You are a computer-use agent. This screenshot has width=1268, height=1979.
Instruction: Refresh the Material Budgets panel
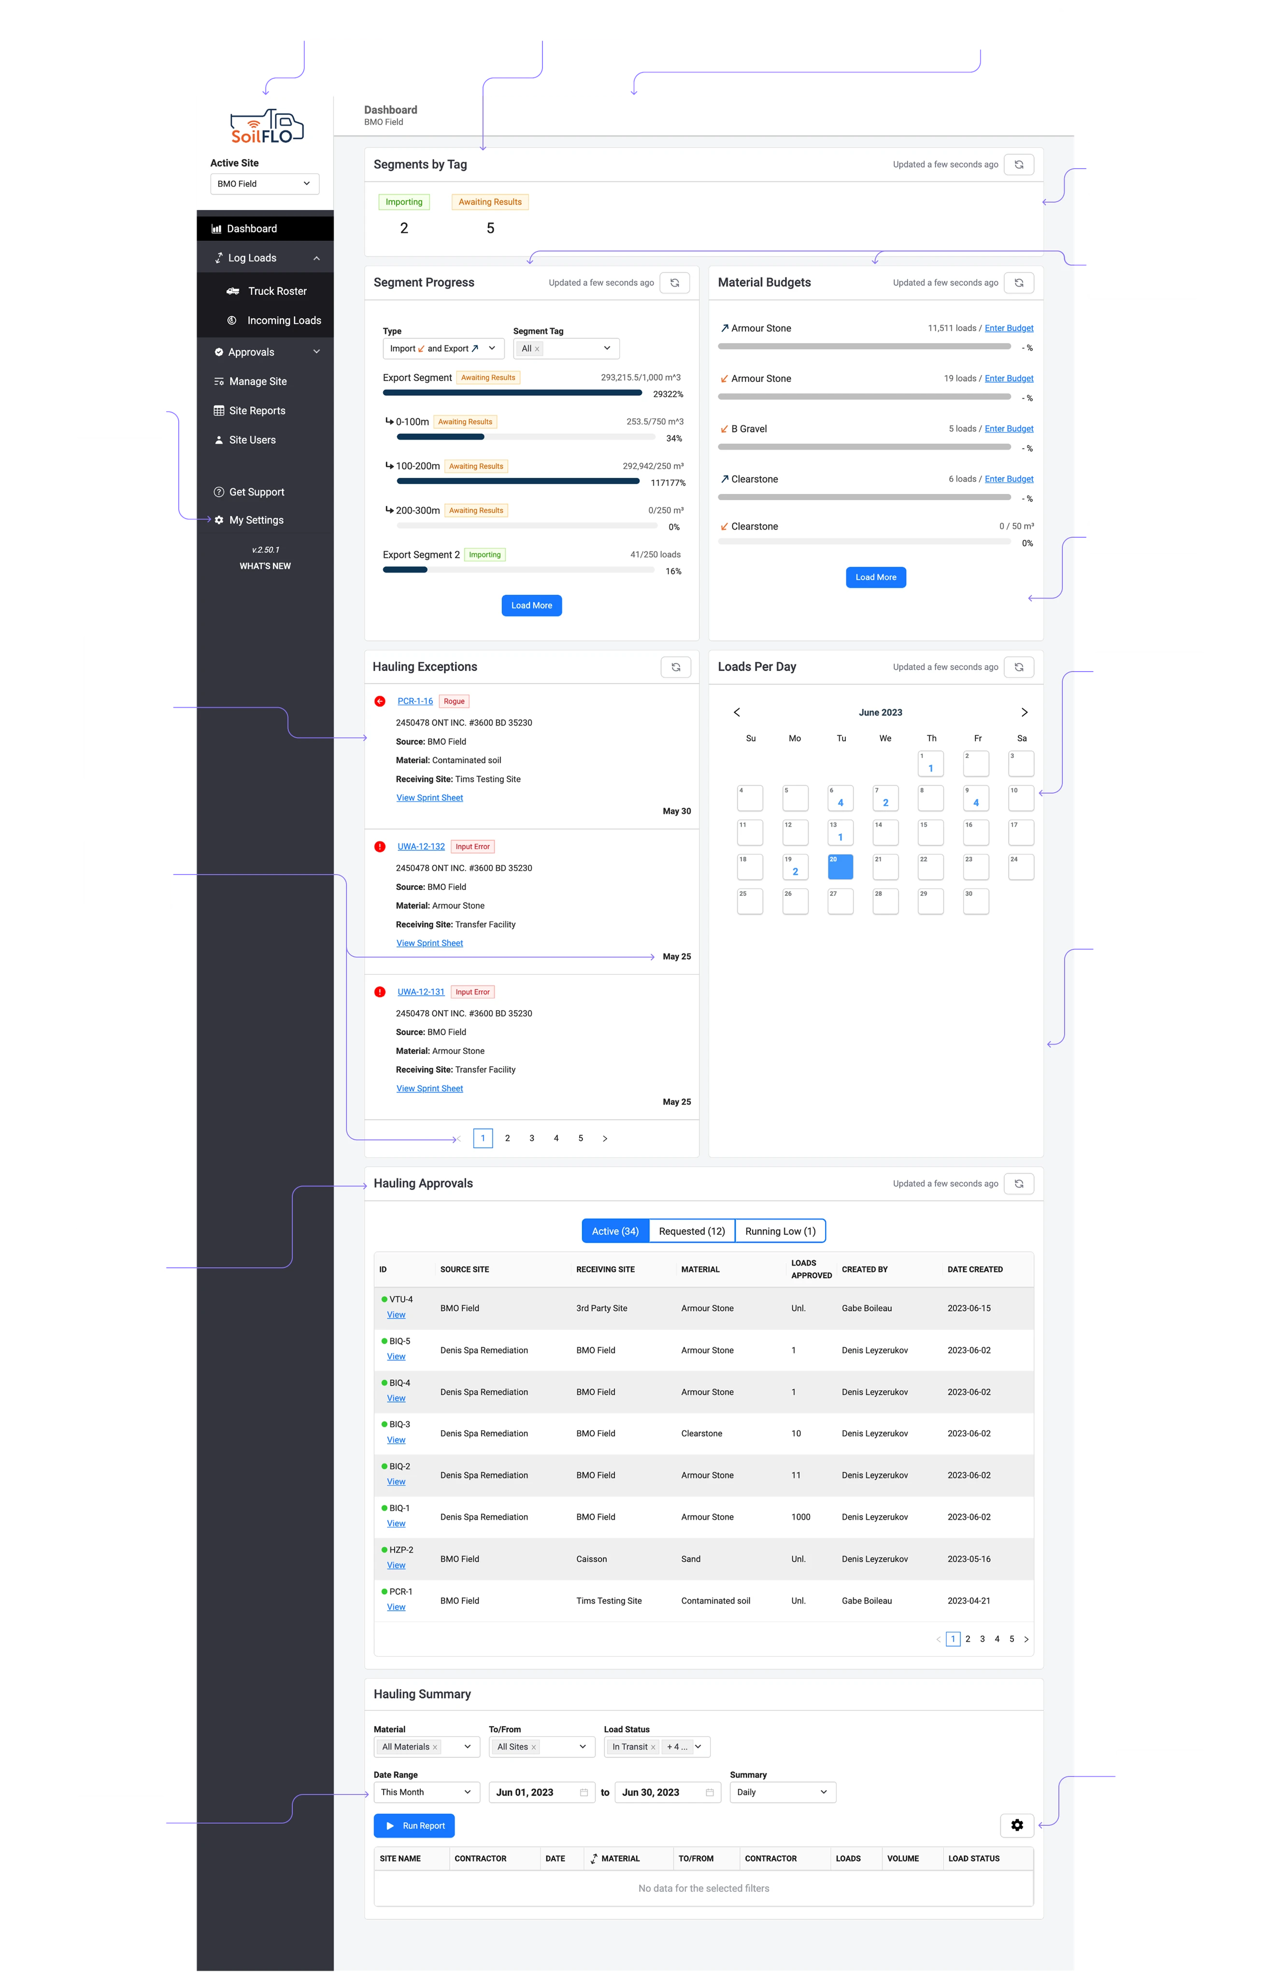(x=1019, y=283)
